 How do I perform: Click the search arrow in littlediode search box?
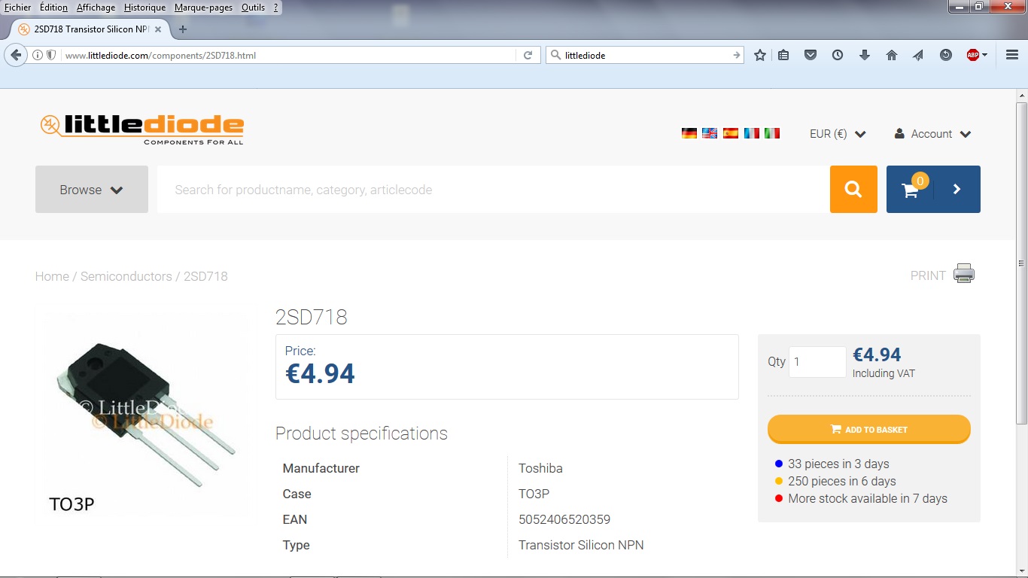click(737, 55)
